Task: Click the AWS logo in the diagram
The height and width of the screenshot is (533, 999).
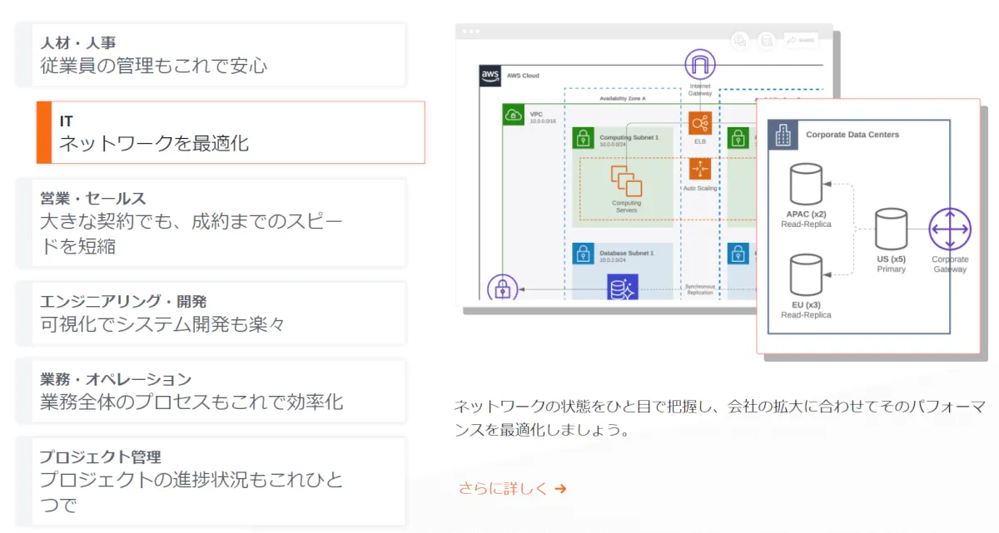Action: [x=490, y=75]
